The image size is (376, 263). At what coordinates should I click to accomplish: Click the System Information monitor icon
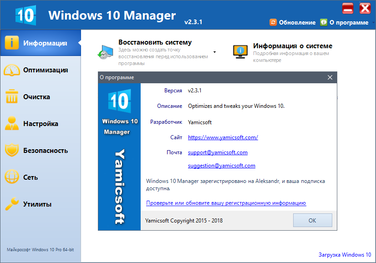(x=240, y=52)
